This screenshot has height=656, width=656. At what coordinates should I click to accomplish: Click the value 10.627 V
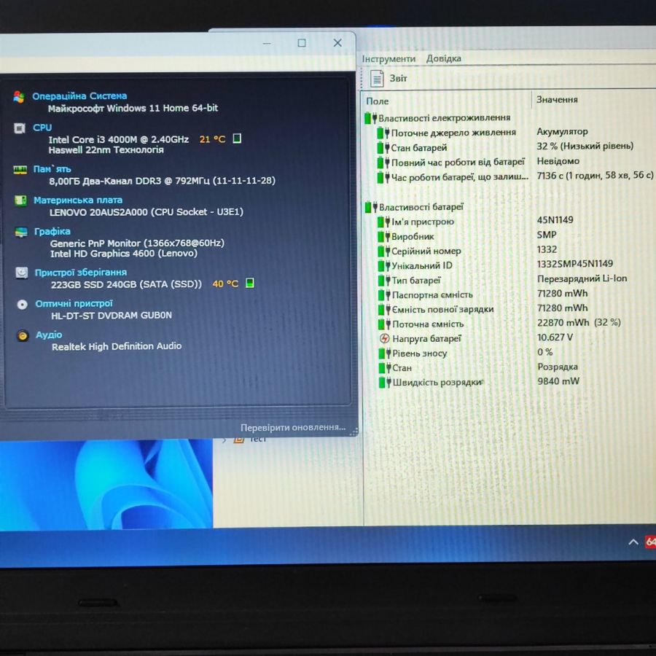(555, 337)
